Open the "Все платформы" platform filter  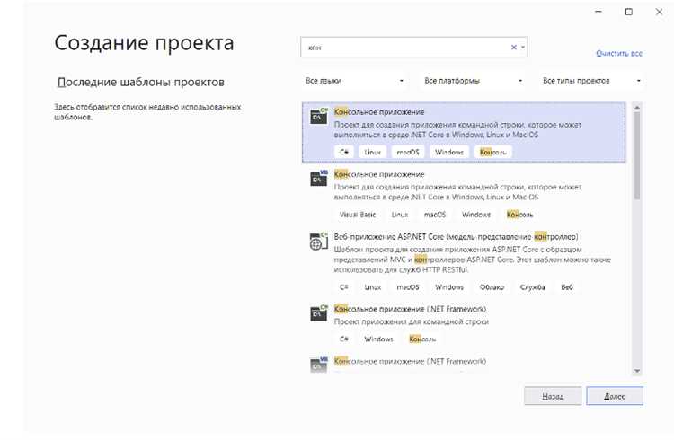[473, 81]
